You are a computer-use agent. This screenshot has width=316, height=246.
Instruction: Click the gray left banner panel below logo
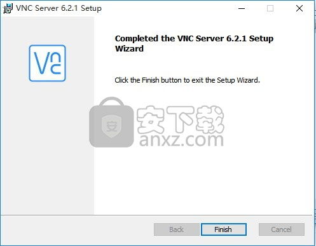47,148
